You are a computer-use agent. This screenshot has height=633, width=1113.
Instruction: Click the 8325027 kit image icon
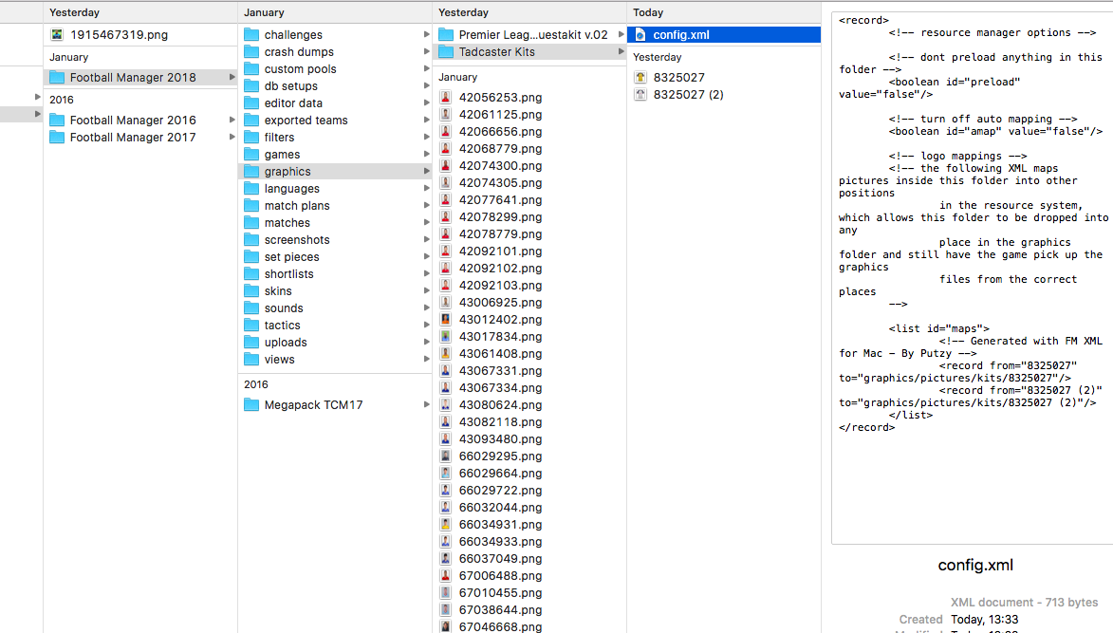pos(640,77)
